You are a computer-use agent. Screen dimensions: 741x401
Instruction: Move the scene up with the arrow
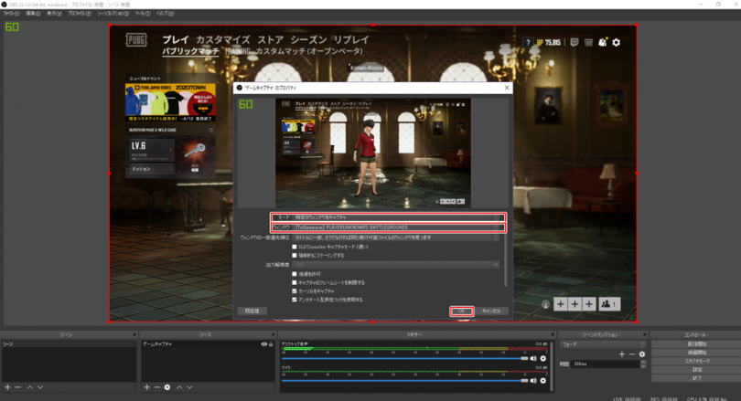click(30, 387)
